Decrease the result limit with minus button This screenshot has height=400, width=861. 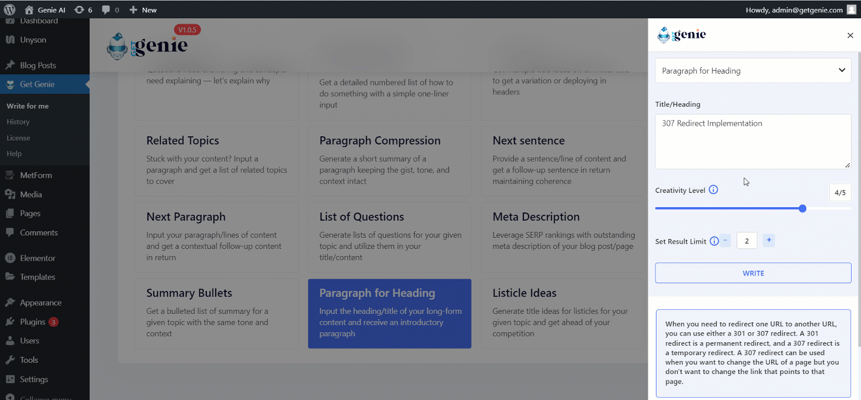pyautogui.click(x=725, y=240)
